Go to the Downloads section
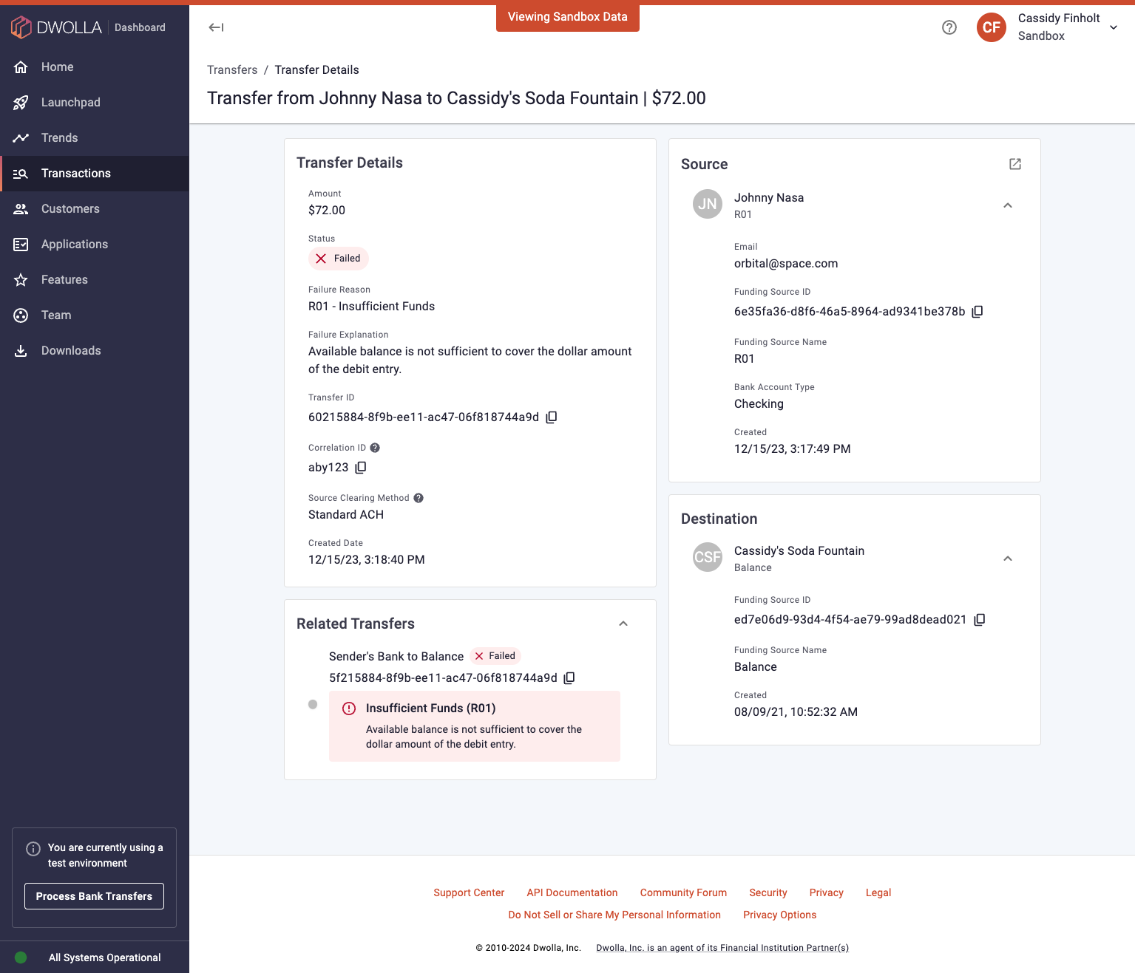 pos(71,350)
